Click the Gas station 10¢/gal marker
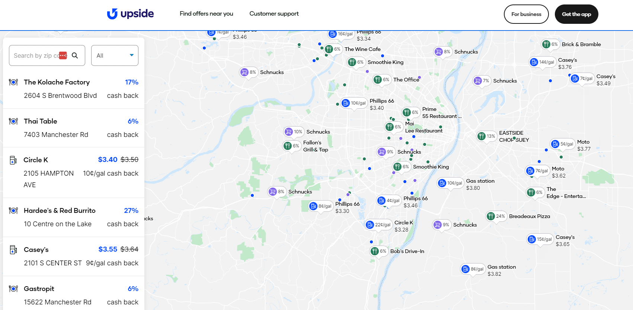Screen dimensions: 633x310 [450, 183]
